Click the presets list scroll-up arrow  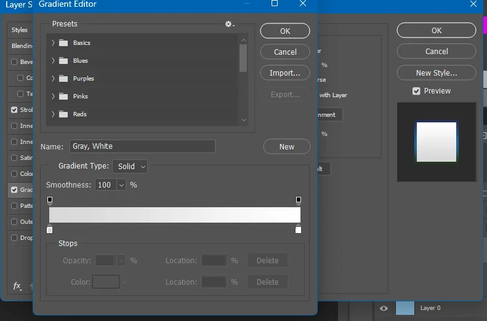244,40
